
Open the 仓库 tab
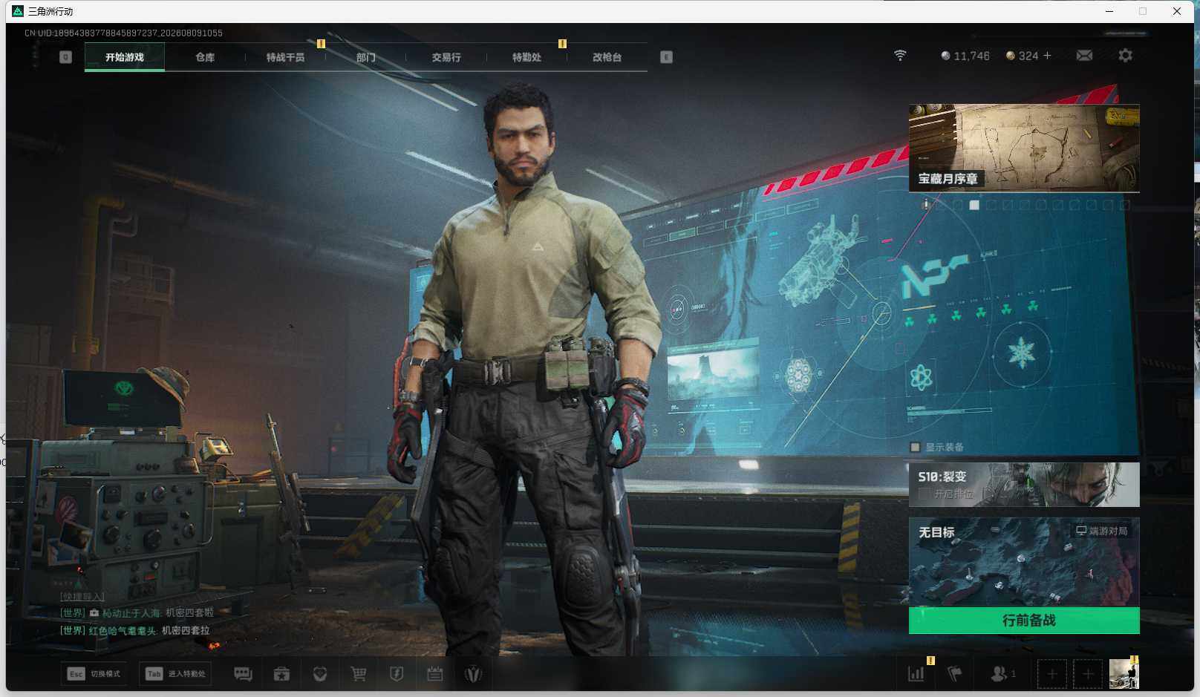205,57
